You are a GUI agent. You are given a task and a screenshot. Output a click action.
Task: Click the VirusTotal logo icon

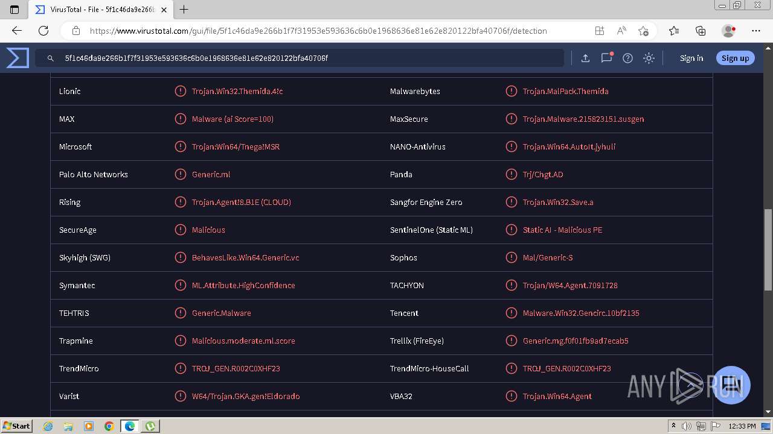pyautogui.click(x=18, y=58)
